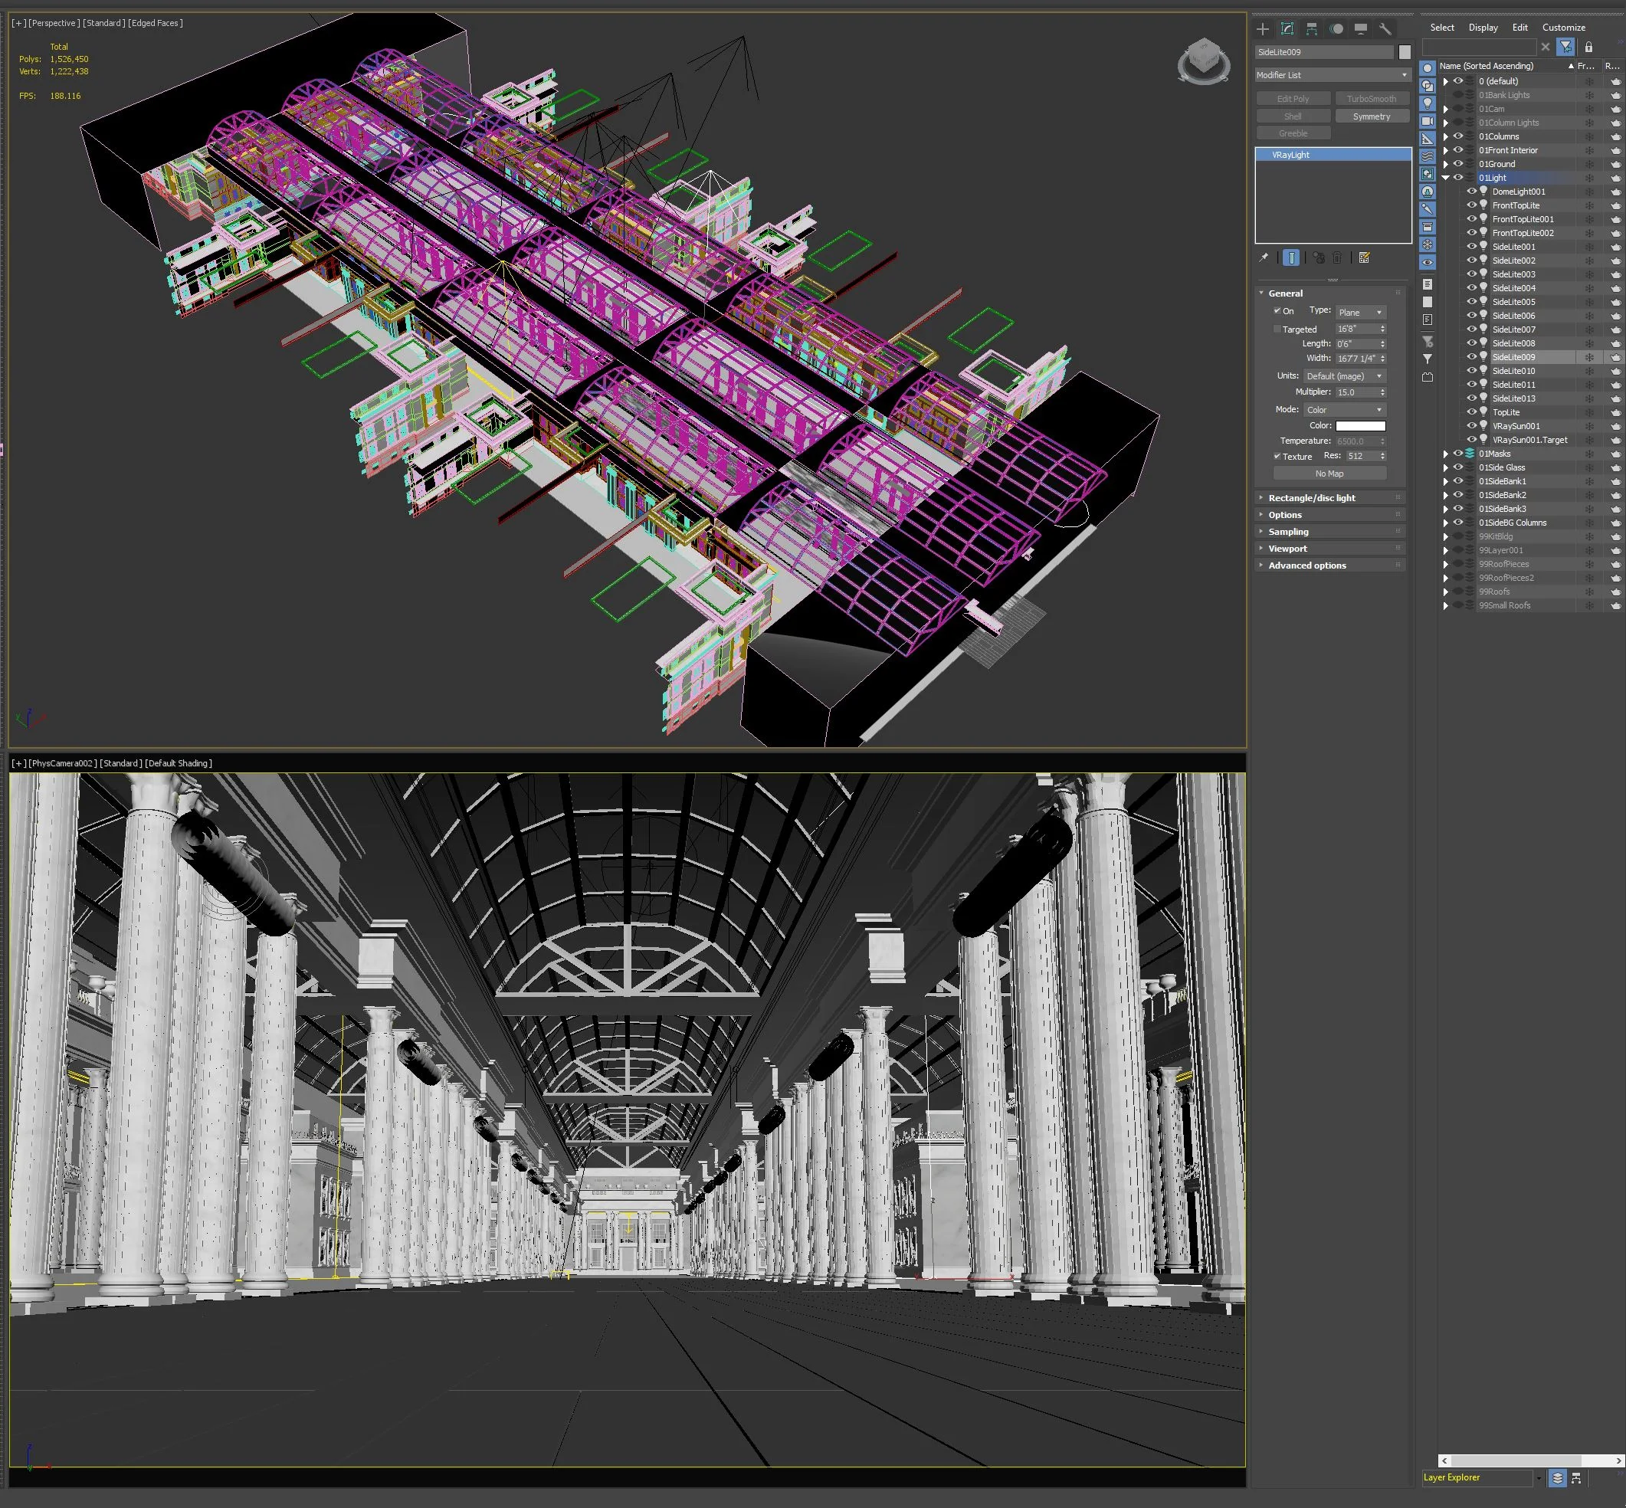1626x1508 pixels.
Task: Expand the Rectangle/disc light rollout
Action: (1311, 498)
